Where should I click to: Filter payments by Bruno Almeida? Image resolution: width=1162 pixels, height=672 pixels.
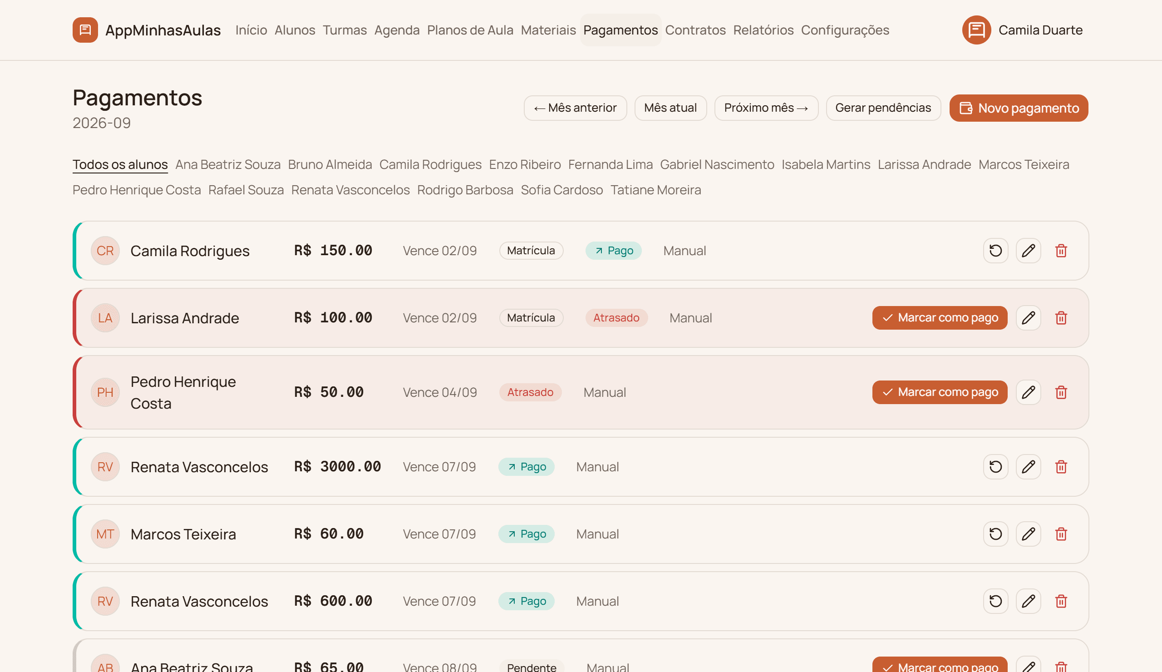330,165
